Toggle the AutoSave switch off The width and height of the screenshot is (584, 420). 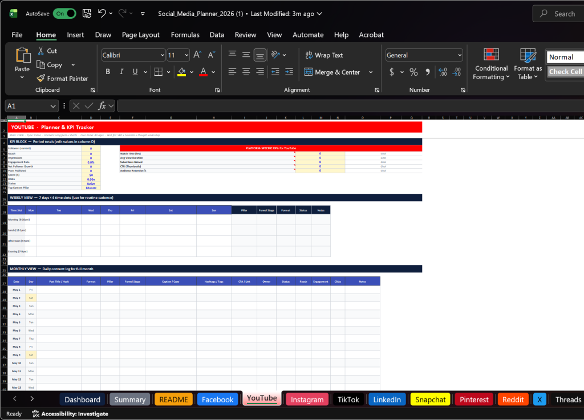coord(64,13)
